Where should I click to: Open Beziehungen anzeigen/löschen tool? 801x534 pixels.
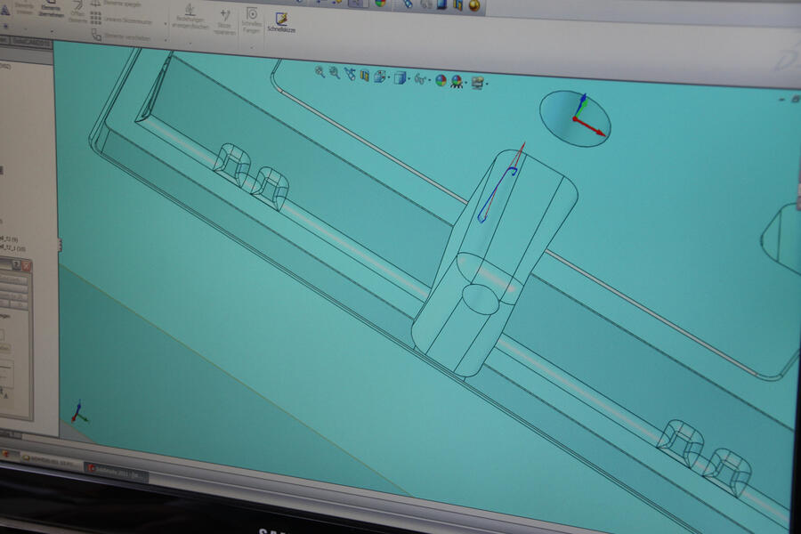coord(190,16)
